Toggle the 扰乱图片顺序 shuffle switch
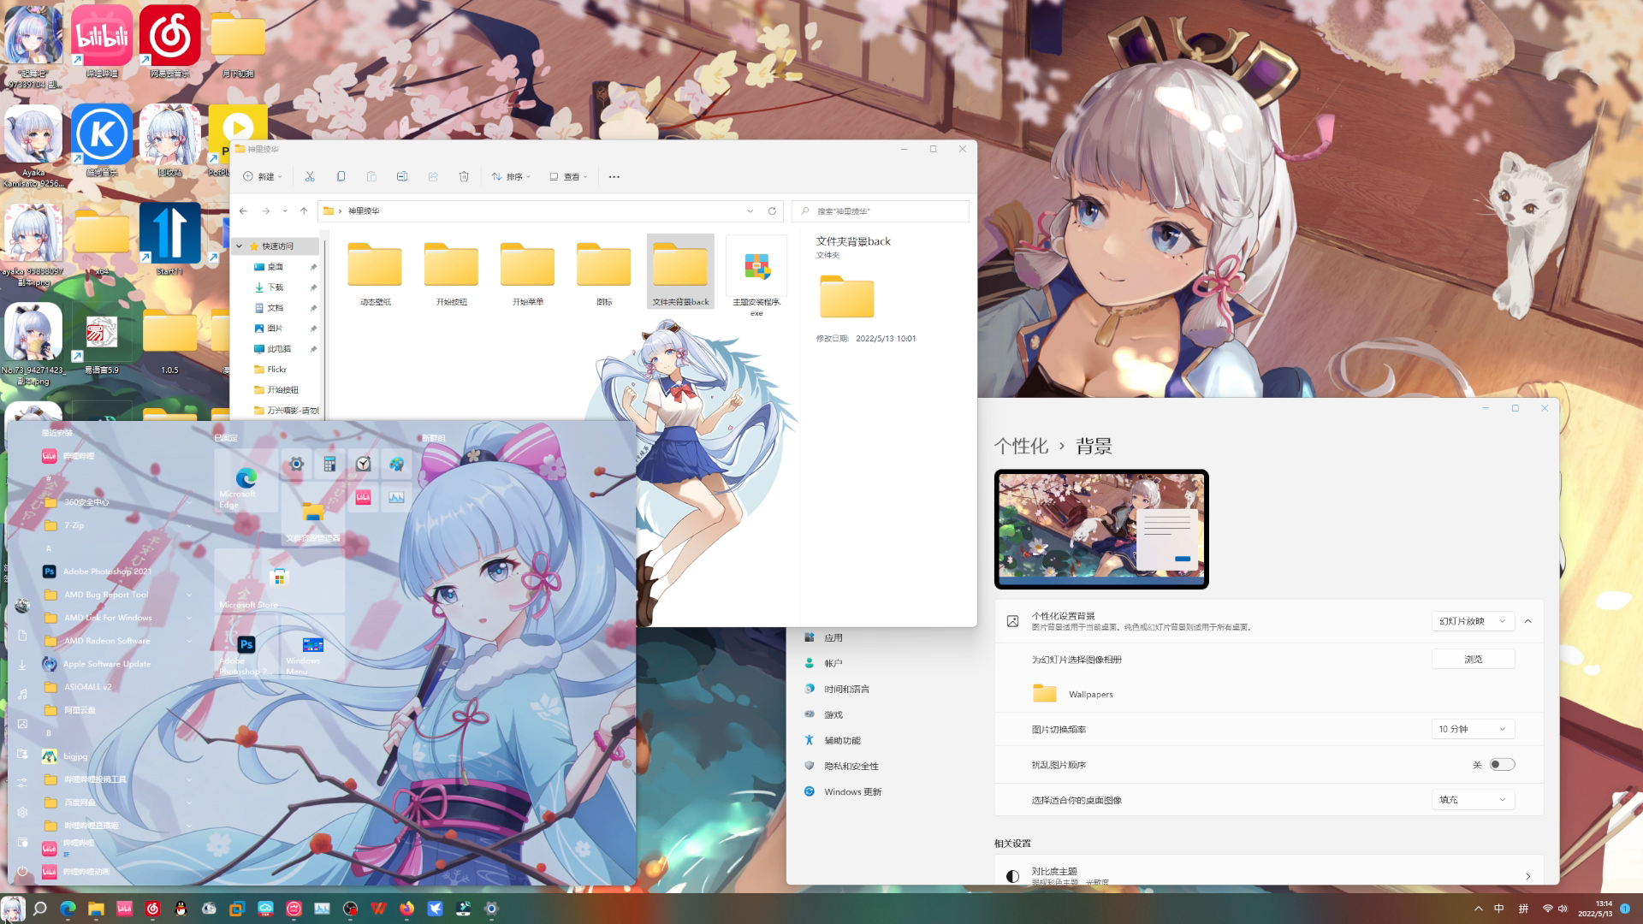1643x924 pixels. point(1502,765)
